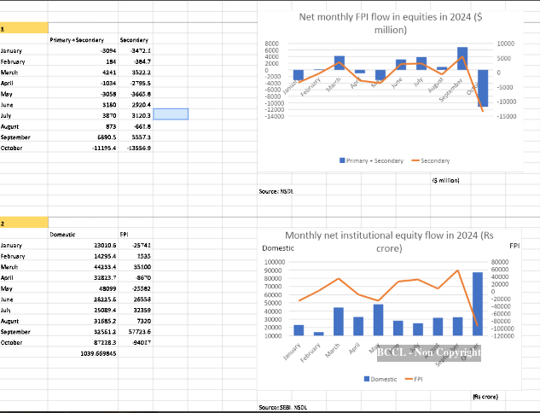The width and height of the screenshot is (540, 413).
Task: Select the highlighted empty cell beside July
Action: pyautogui.click(x=171, y=114)
